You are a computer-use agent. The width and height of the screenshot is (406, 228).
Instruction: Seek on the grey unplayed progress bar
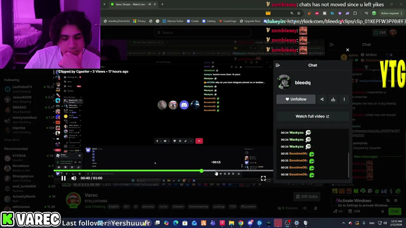(238, 171)
